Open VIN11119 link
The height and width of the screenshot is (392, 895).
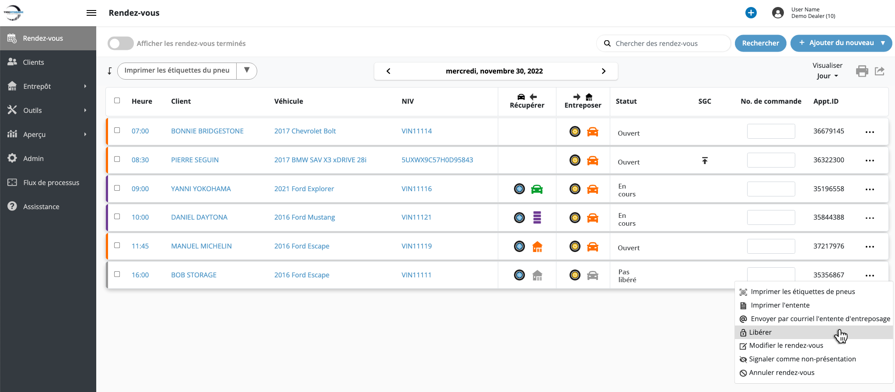pyautogui.click(x=416, y=246)
